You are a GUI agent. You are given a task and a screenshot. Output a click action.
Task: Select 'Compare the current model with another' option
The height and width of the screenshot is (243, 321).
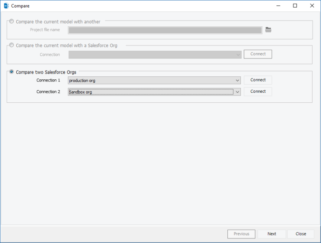[x=11, y=22]
